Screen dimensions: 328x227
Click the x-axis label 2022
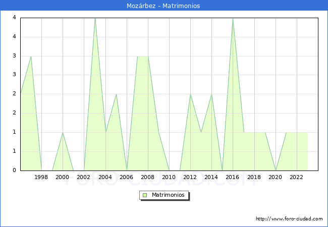point(296,177)
